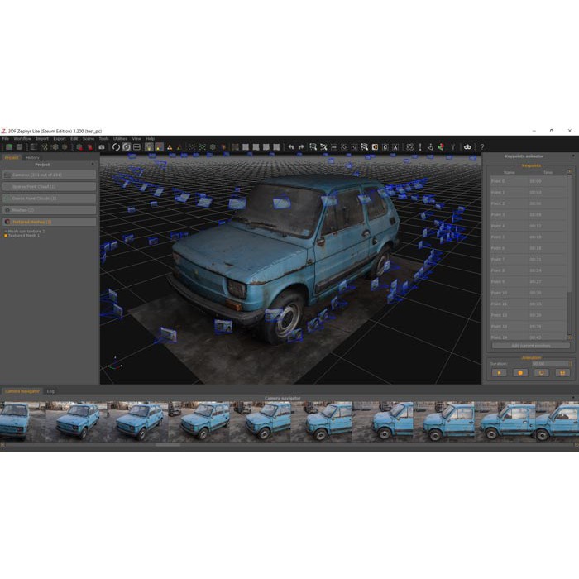Click the orange record animation button
Viewport: 579px width, 579px height.
coord(520,373)
